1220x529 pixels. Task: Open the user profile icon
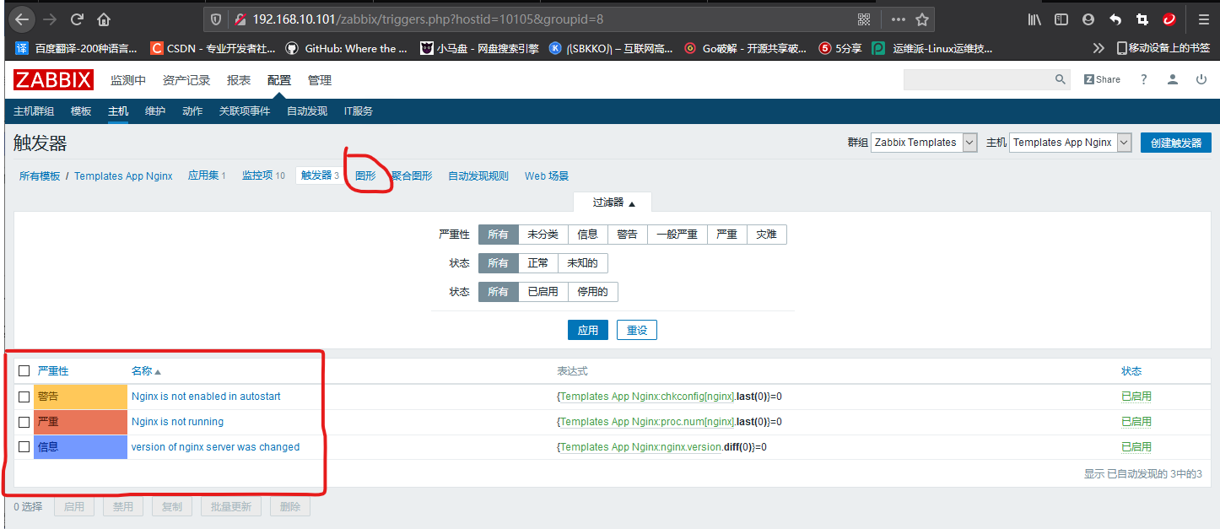(x=1173, y=79)
